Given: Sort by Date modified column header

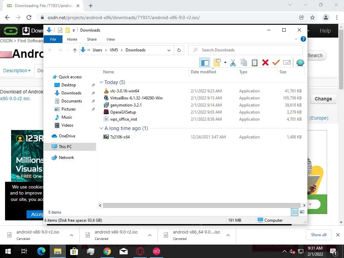Looking at the screenshot, I should click(203, 72).
